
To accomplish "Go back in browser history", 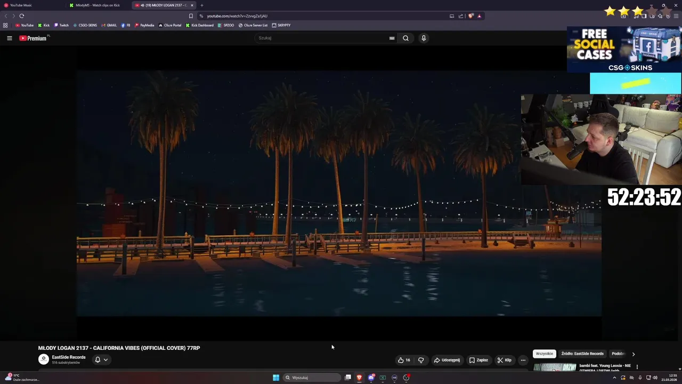I will pyautogui.click(x=6, y=16).
